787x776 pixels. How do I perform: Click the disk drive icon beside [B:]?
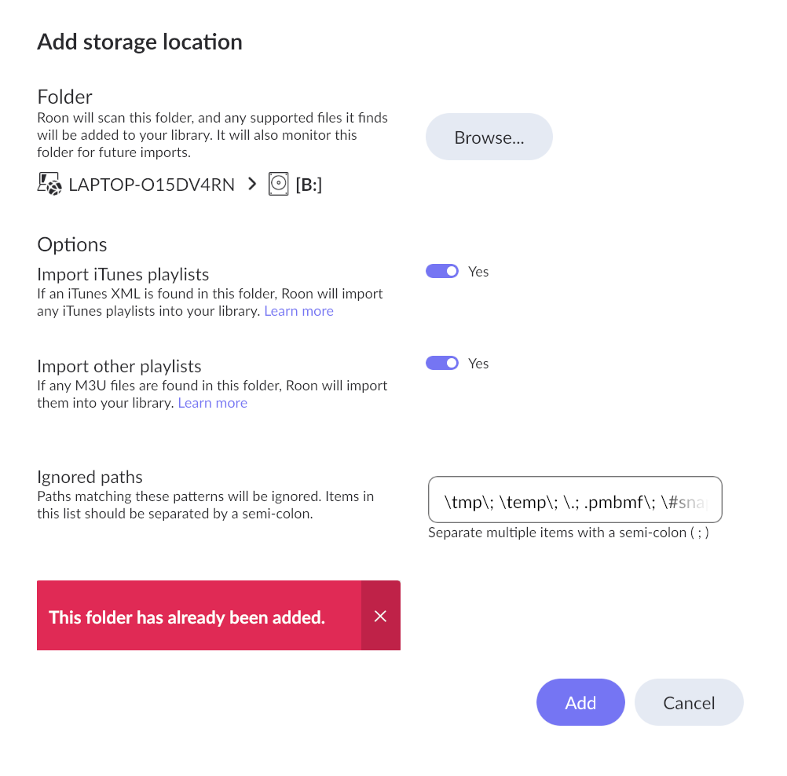(279, 185)
